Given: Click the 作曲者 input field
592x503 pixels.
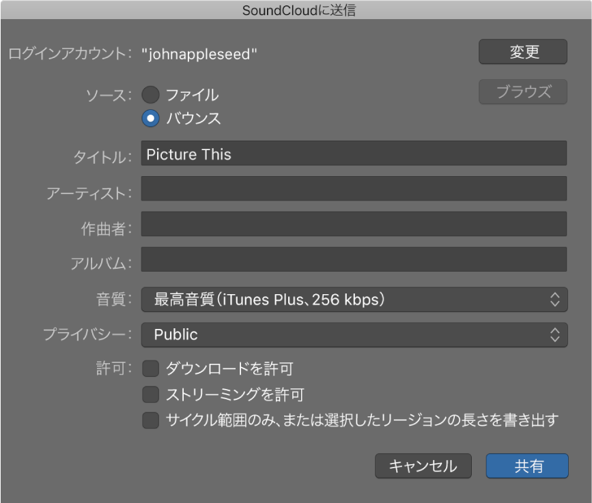Looking at the screenshot, I should pyautogui.click(x=354, y=224).
